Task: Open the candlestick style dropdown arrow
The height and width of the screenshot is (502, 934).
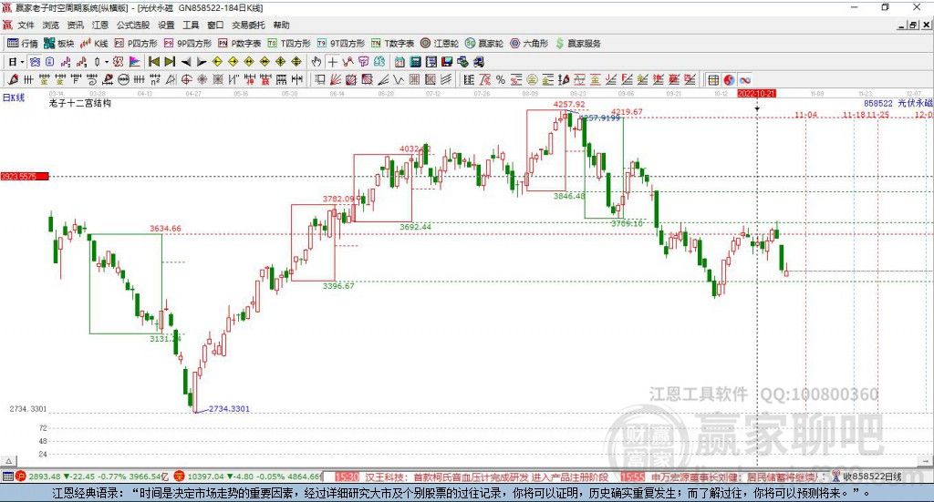Action: [x=107, y=62]
